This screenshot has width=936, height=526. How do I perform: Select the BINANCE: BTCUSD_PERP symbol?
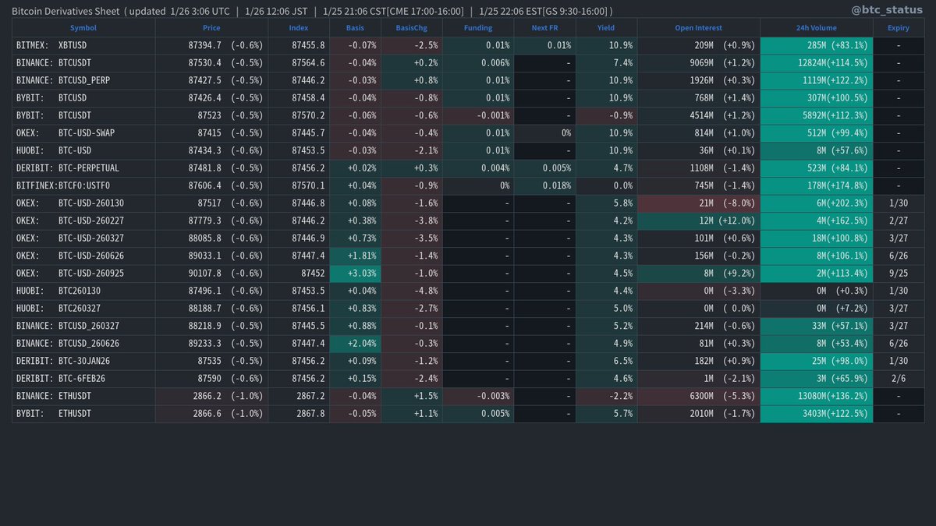click(63, 80)
